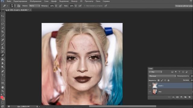Select the Healing Brush tool

pyautogui.click(x=3, y=40)
